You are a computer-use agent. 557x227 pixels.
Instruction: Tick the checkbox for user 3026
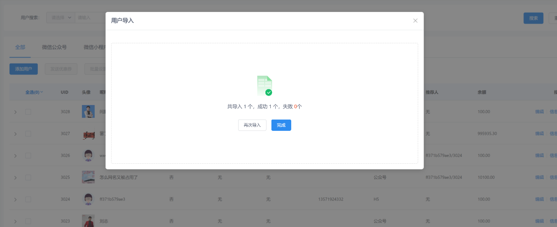(28, 156)
